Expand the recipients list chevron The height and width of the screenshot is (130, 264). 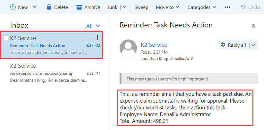click(x=192, y=59)
